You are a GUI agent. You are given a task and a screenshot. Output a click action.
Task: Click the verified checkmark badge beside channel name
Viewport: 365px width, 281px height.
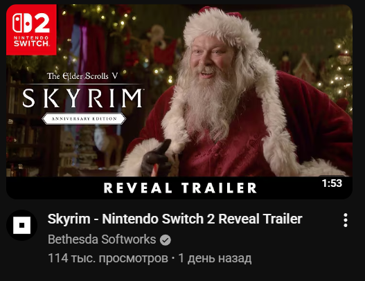tap(166, 240)
